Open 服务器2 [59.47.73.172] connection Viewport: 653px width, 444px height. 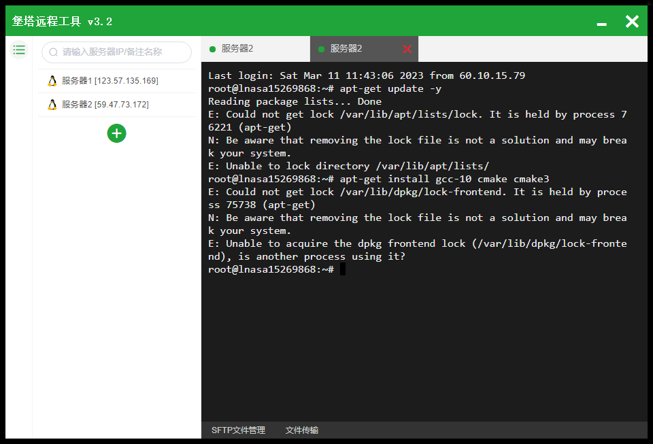click(x=116, y=105)
